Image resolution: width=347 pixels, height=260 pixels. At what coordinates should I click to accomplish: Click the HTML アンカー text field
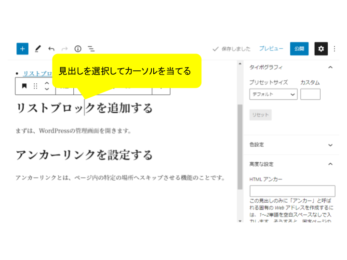coord(292,191)
